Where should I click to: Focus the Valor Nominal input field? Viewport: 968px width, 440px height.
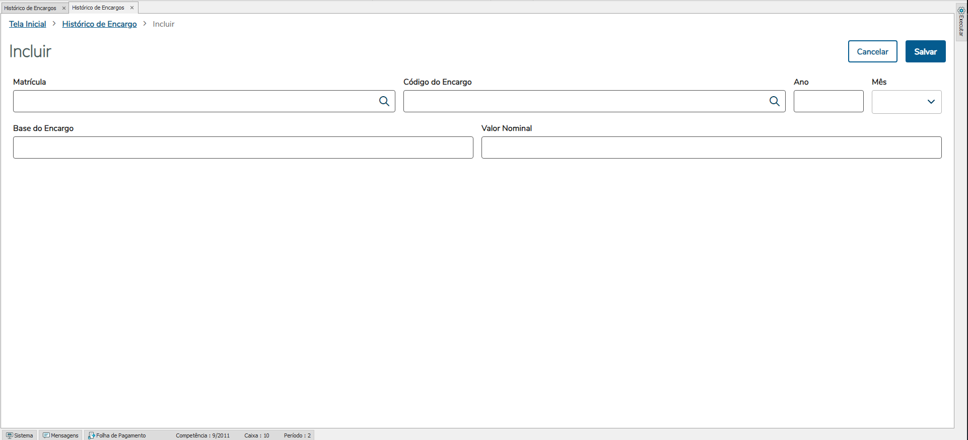tap(711, 148)
